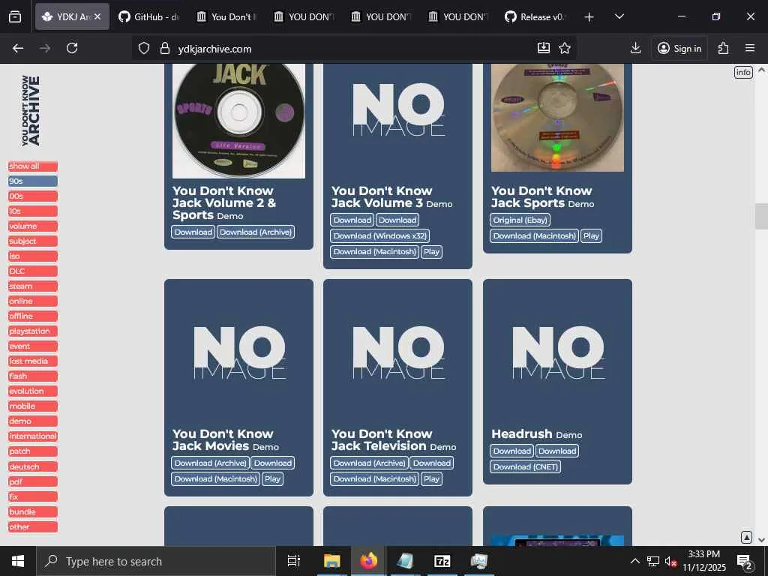
Task: Click Download (Macintosh) for Jack Movies Demo
Action: click(216, 479)
